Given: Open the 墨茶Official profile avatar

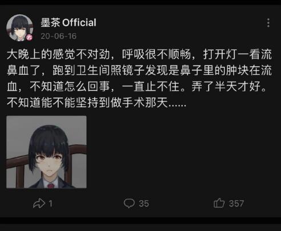Looking at the screenshot, I should pos(19,27).
